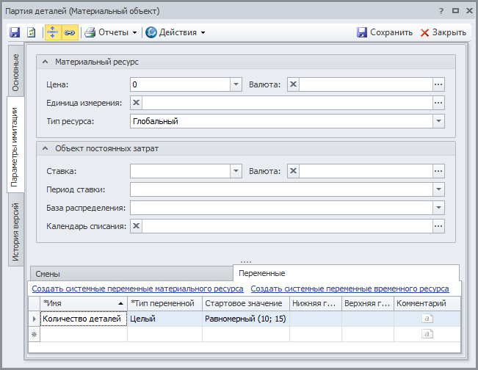Open the Отчеты reports dropdown
478x370 pixels.
(112, 32)
